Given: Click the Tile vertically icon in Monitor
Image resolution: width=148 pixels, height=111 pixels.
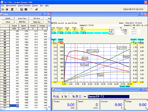Looking at the screenshot, I should click(x=80, y=96).
